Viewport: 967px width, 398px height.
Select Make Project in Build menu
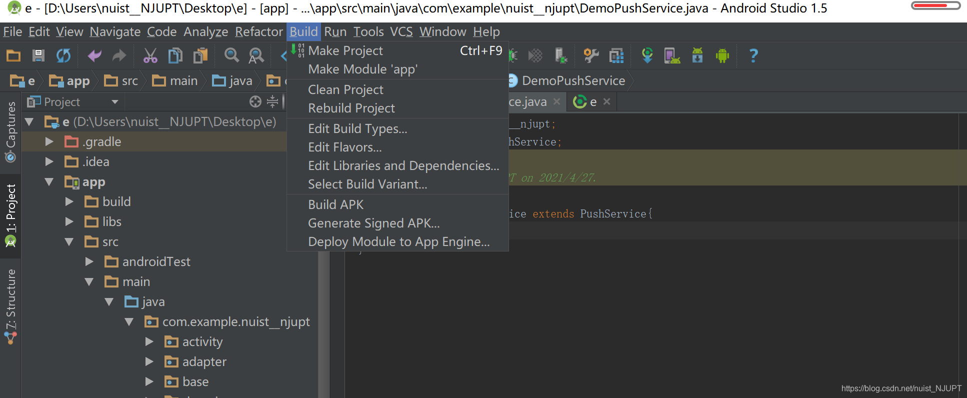[397, 51]
